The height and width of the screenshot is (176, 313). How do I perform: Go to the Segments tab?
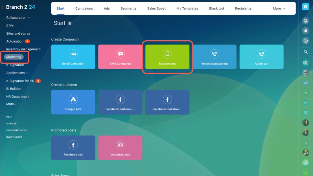click(x=128, y=8)
